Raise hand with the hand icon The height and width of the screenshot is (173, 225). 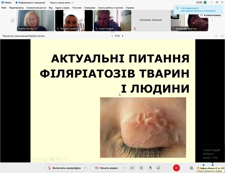point(150,168)
